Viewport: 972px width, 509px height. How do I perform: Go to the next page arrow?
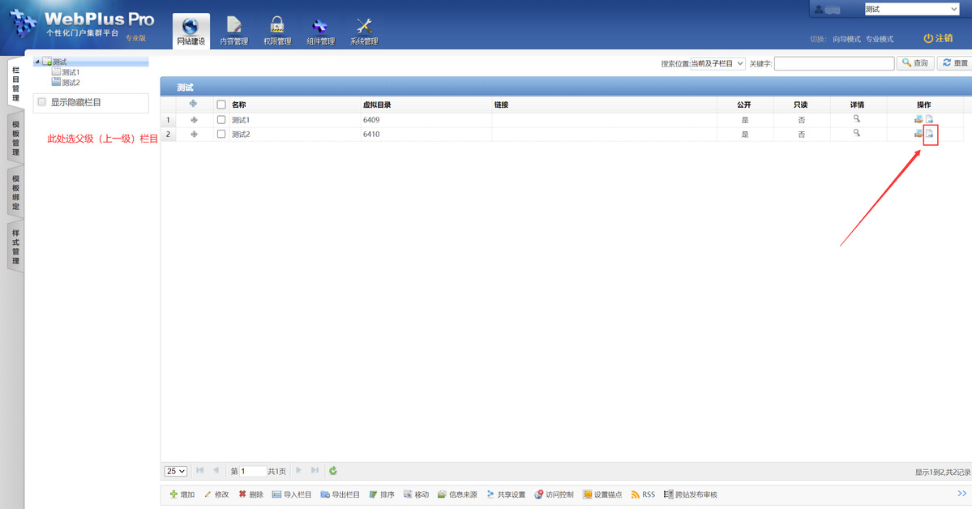[298, 471]
